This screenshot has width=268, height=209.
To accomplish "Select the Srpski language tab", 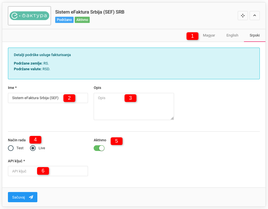I will tap(254, 35).
